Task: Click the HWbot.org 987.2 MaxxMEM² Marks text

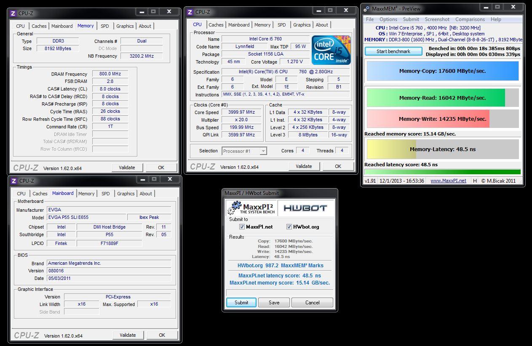Action: pyautogui.click(x=280, y=266)
